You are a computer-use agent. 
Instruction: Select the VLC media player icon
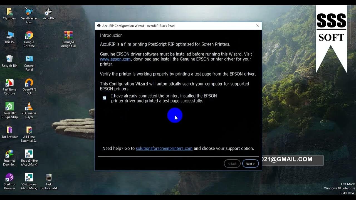(29, 111)
